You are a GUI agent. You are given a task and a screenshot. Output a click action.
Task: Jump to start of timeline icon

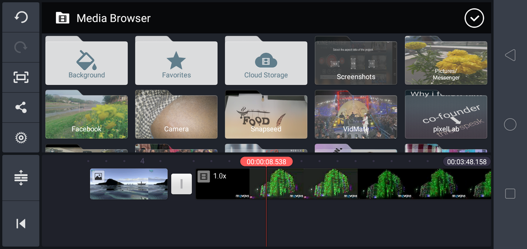21,224
